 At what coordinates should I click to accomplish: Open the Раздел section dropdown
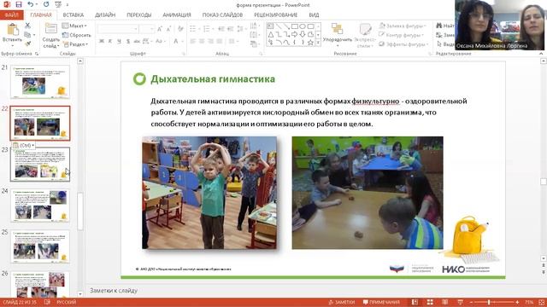tap(75, 44)
